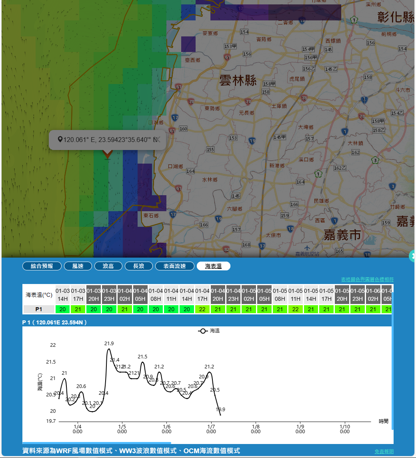Click the 海溫 legend marker in the chart
The width and height of the screenshot is (416, 458).
203,331
